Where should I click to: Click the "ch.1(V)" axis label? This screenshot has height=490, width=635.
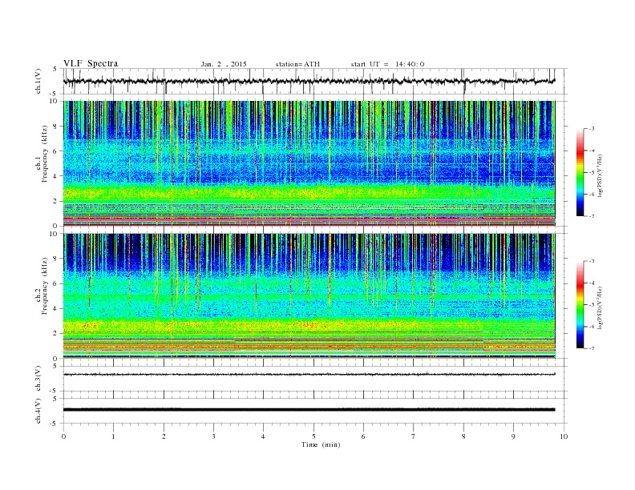tap(38, 81)
